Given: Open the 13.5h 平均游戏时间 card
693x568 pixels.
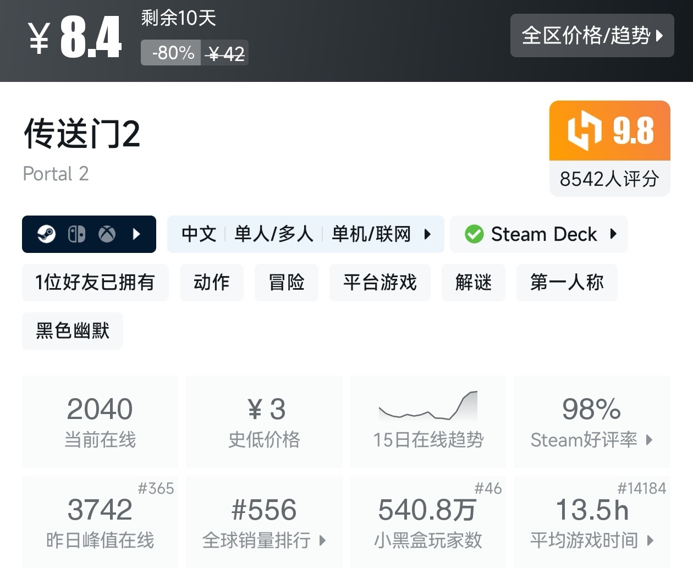Looking at the screenshot, I should (592, 522).
